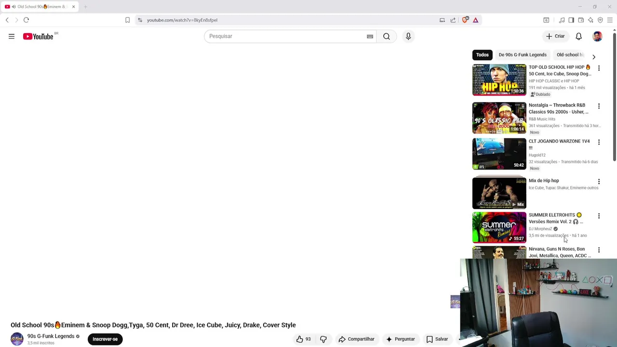Image resolution: width=617 pixels, height=347 pixels.
Task: Visit the DJ MorpheuZ channel name
Action: 540,229
